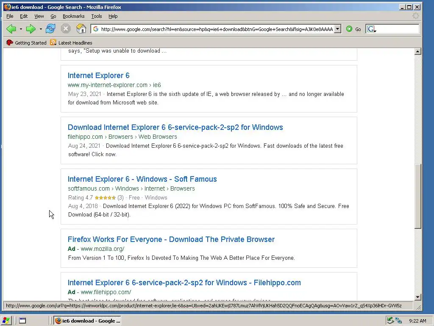Click the Firefox throbber activity icon
Image resolution: width=434 pixels, height=326 pixels.
pyautogui.click(x=415, y=16)
